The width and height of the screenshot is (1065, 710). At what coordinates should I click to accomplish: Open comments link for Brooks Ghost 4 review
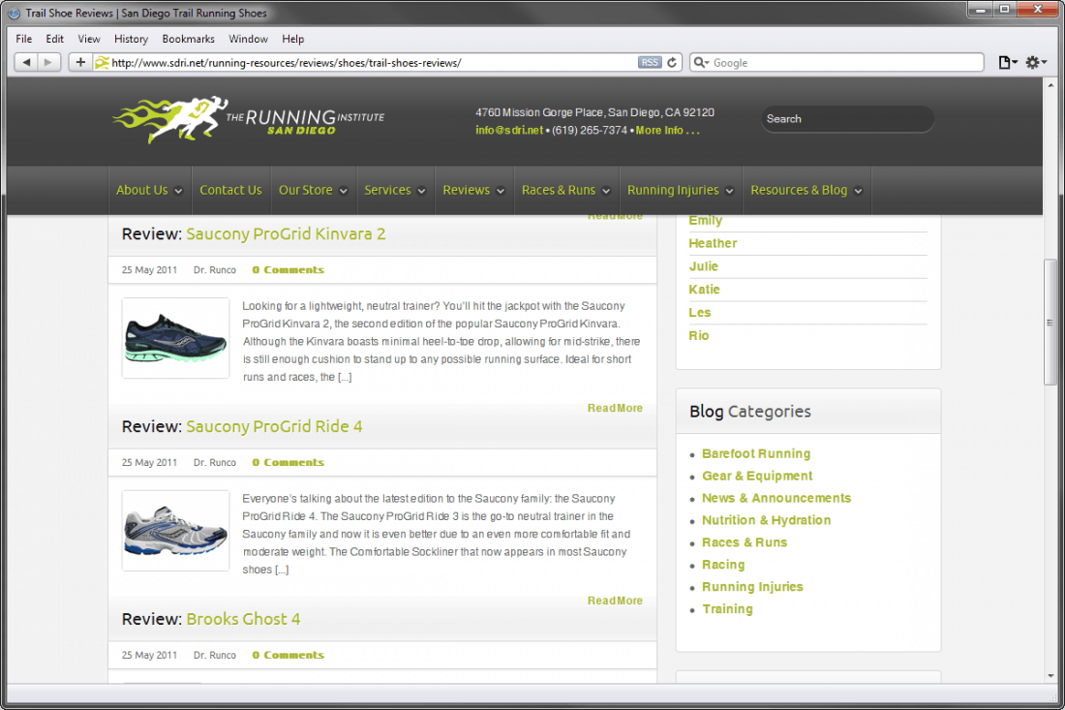pos(288,655)
